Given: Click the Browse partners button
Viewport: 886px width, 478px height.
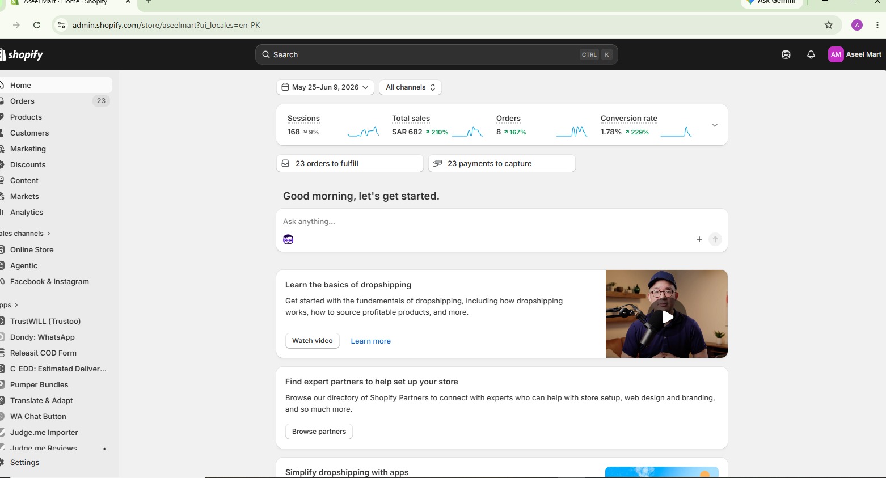Looking at the screenshot, I should (319, 432).
